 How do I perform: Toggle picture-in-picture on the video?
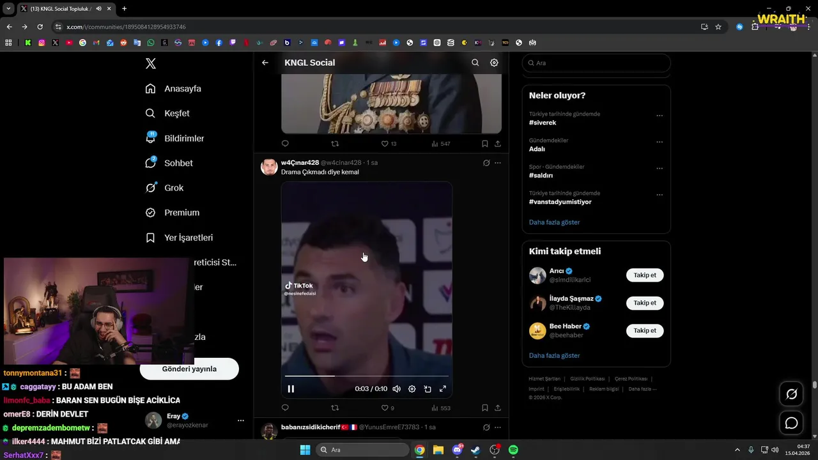tap(428, 388)
